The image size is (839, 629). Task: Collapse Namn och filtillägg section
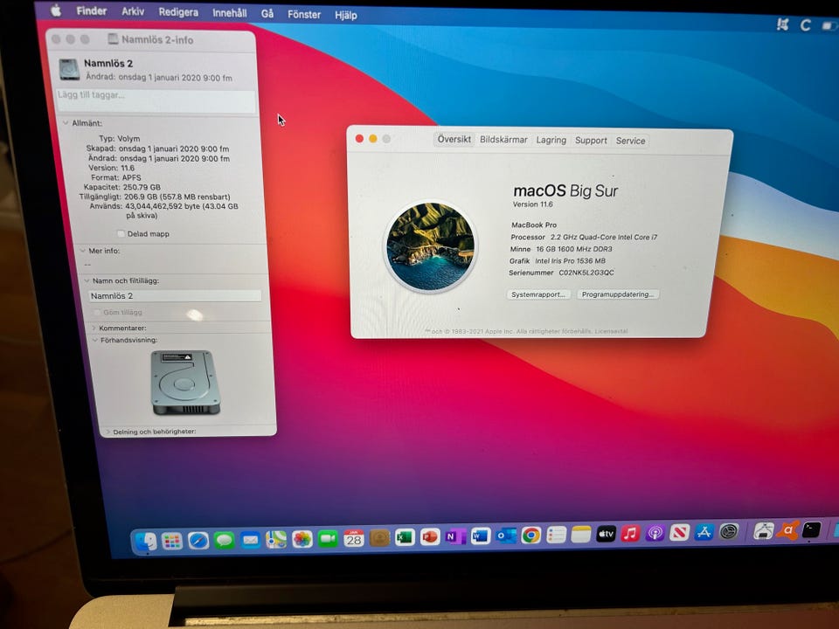click(87, 280)
